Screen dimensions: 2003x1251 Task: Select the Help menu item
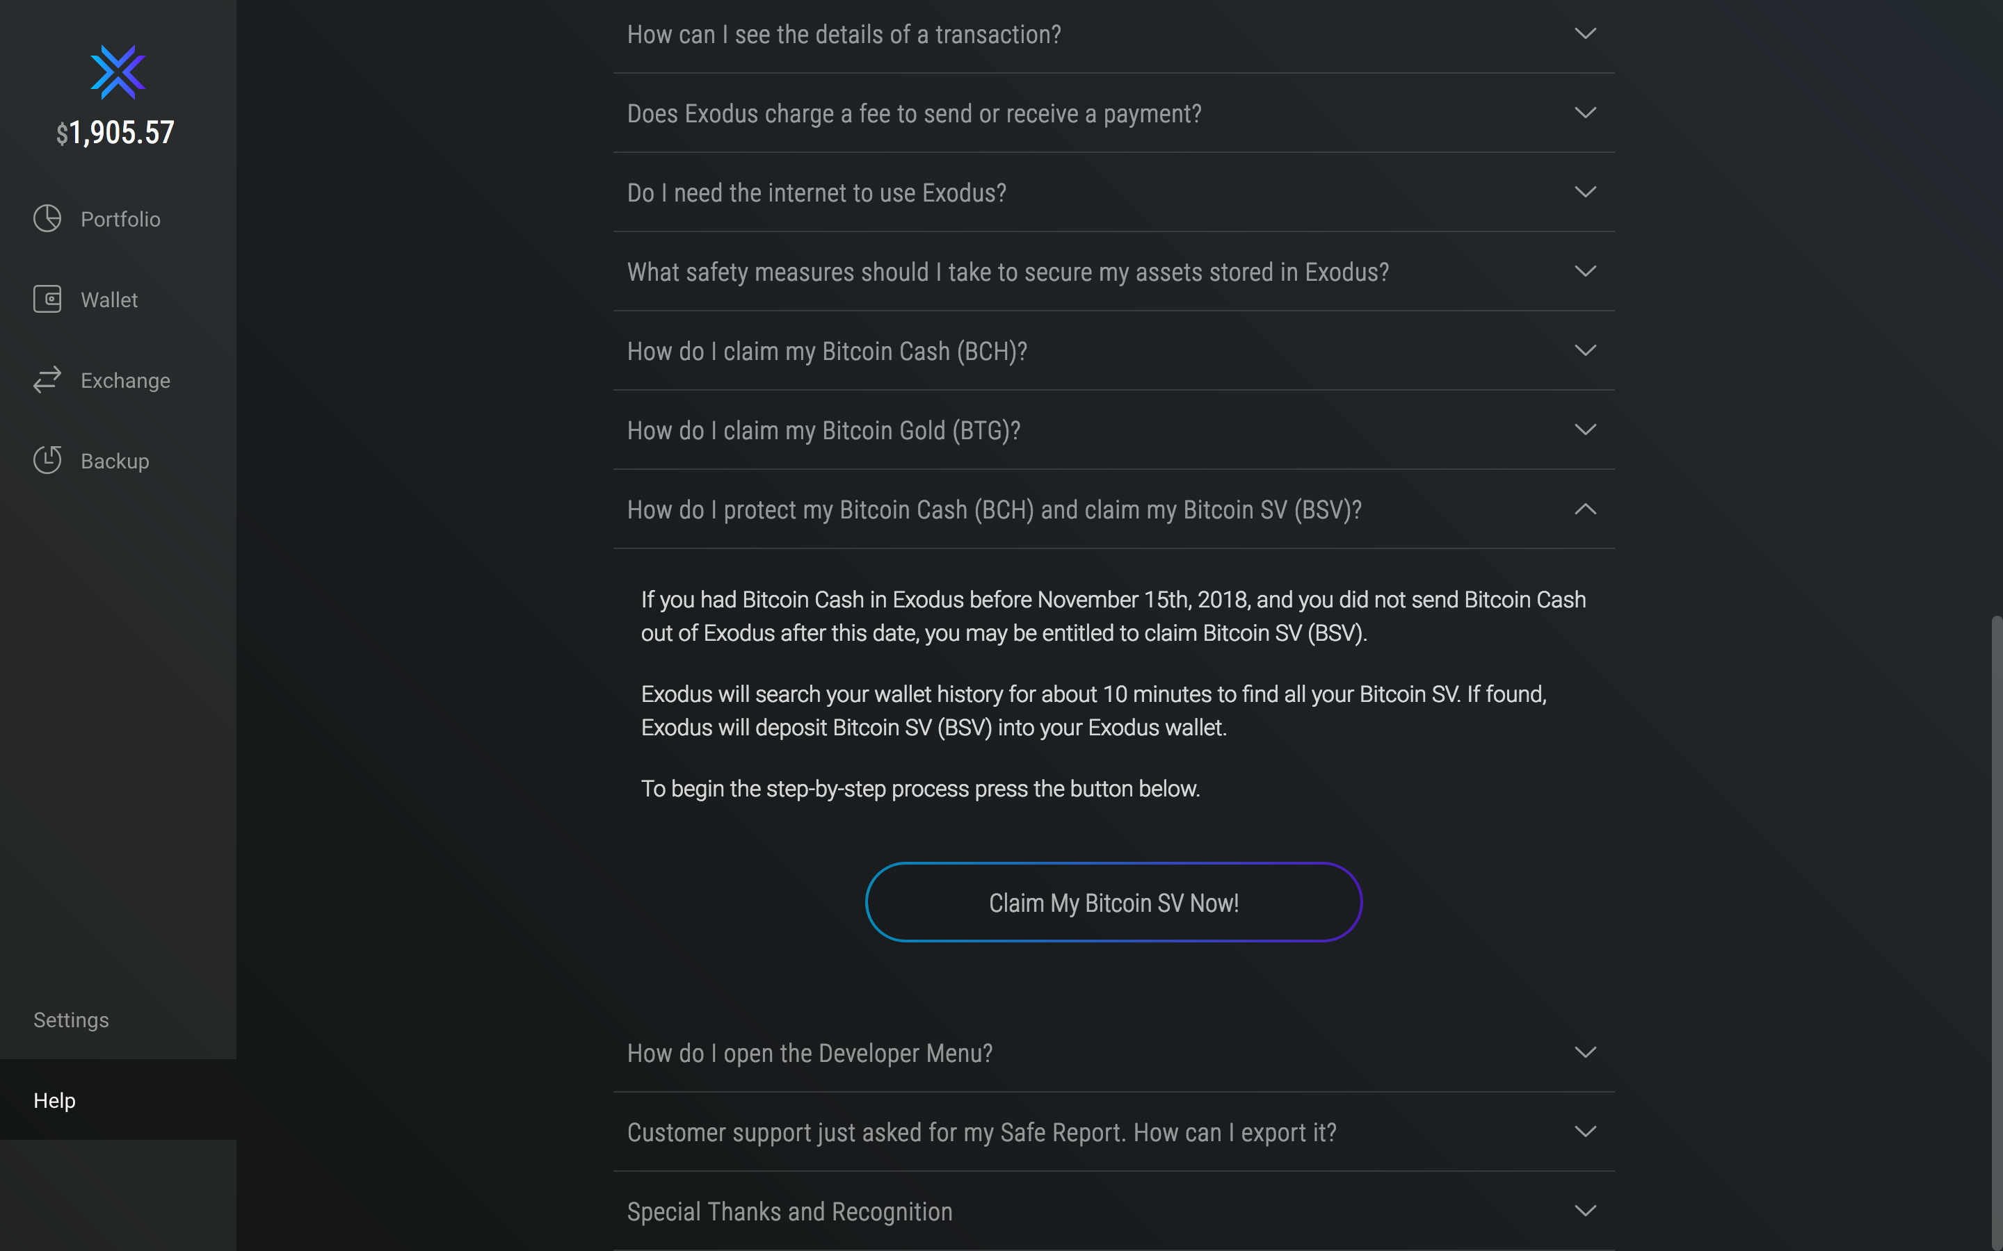pos(118,1099)
